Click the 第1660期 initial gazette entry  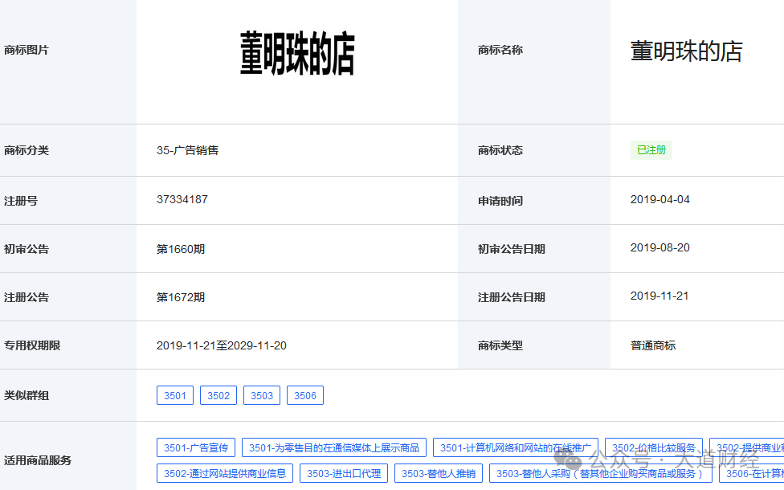point(178,247)
